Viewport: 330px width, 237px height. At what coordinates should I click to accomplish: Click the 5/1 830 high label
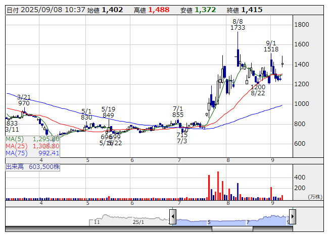pyautogui.click(x=87, y=114)
